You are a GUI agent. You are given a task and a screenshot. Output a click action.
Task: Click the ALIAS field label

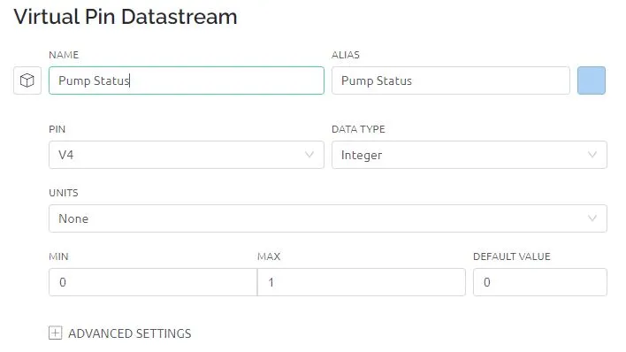(x=346, y=55)
